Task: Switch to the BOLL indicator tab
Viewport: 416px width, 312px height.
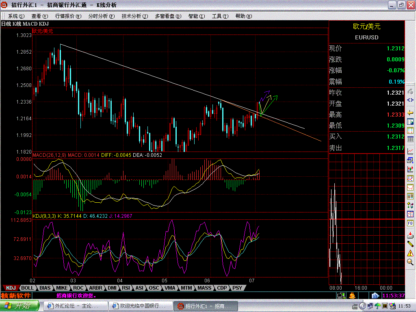Action: (x=28, y=288)
